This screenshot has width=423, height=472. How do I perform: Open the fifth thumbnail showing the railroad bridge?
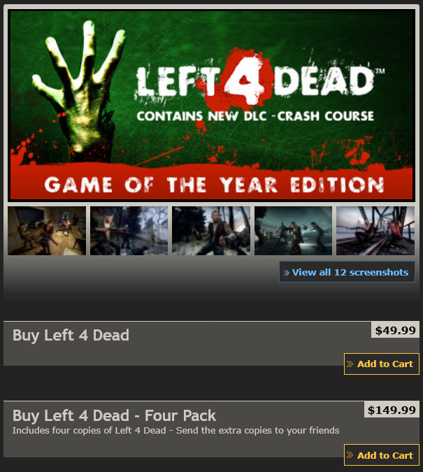pyautogui.click(x=375, y=231)
